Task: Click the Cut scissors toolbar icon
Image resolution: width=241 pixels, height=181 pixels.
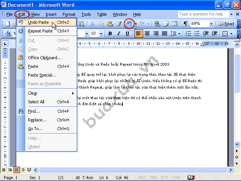Action: pyautogui.click(x=92, y=24)
